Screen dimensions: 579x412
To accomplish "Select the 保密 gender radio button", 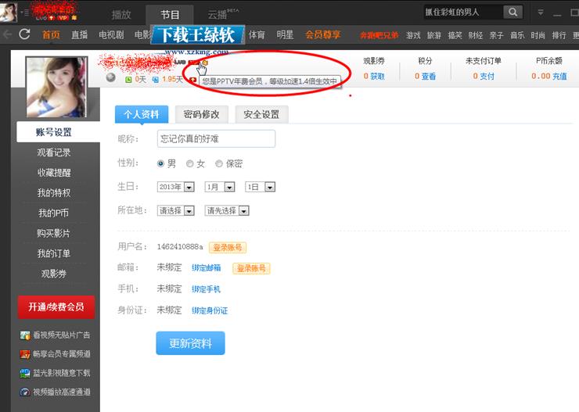I will point(219,163).
